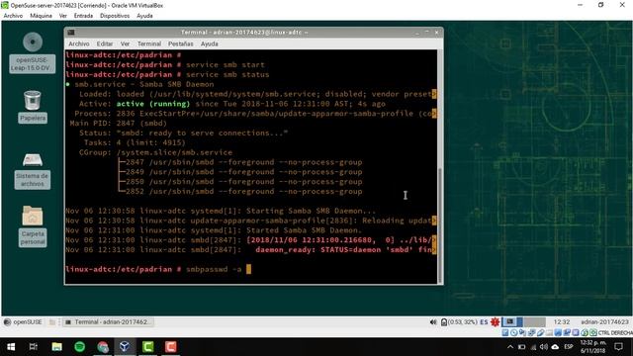
Task: Click the OneDrive cloud tray icon
Action: click(x=555, y=347)
